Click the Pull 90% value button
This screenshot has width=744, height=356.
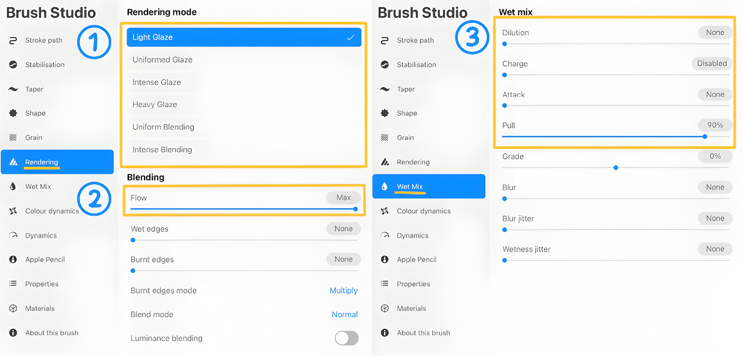(715, 125)
